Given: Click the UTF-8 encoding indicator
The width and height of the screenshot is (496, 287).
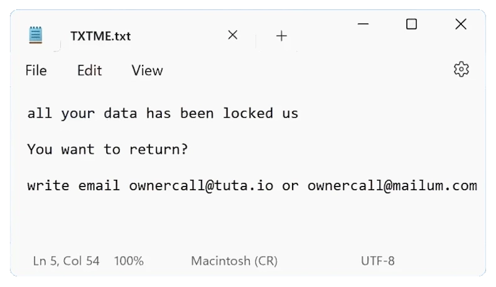Looking at the screenshot, I should pyautogui.click(x=378, y=261).
